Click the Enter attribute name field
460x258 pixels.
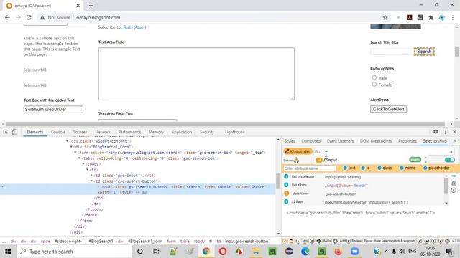point(310,168)
